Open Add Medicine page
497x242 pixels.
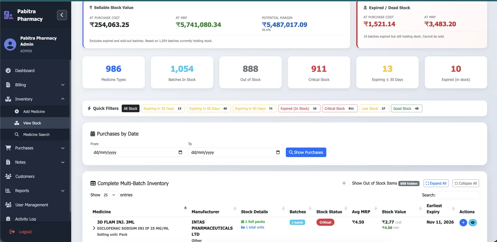[35, 111]
